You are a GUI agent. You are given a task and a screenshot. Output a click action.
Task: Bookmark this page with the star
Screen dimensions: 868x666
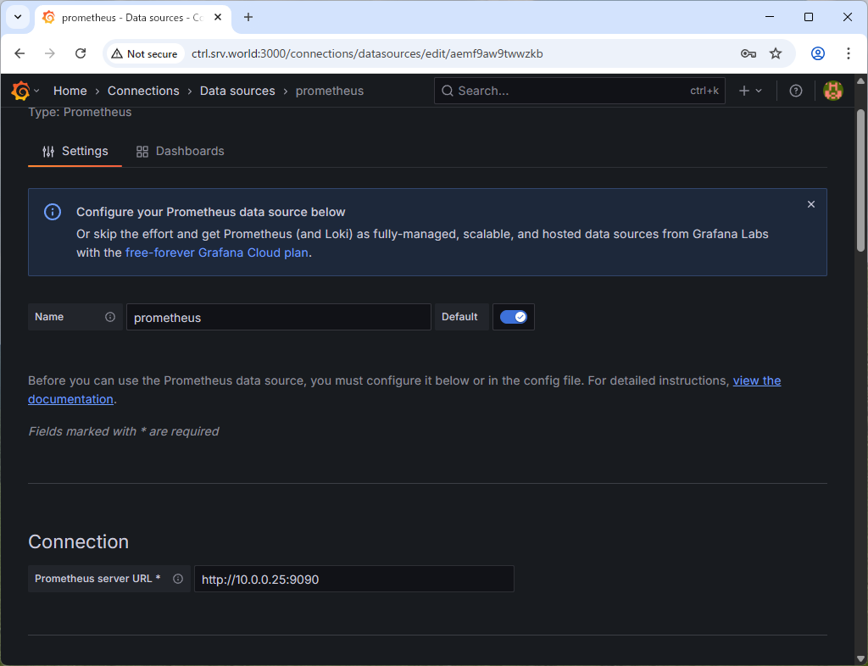click(776, 53)
